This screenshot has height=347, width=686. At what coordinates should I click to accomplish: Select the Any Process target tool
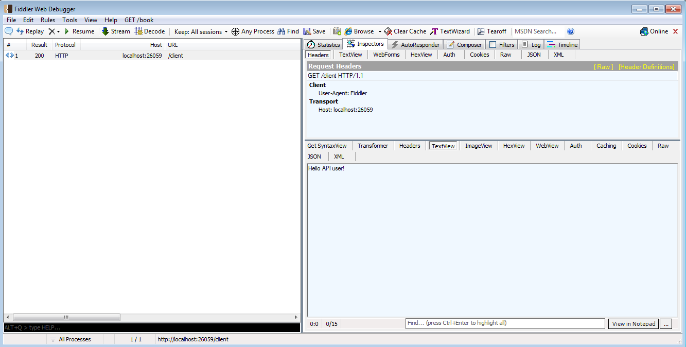(253, 31)
